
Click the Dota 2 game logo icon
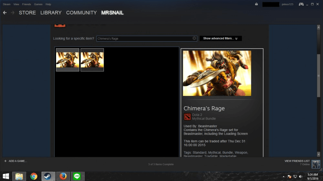(187, 117)
